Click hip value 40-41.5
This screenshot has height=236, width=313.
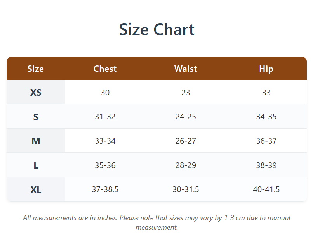(x=266, y=189)
